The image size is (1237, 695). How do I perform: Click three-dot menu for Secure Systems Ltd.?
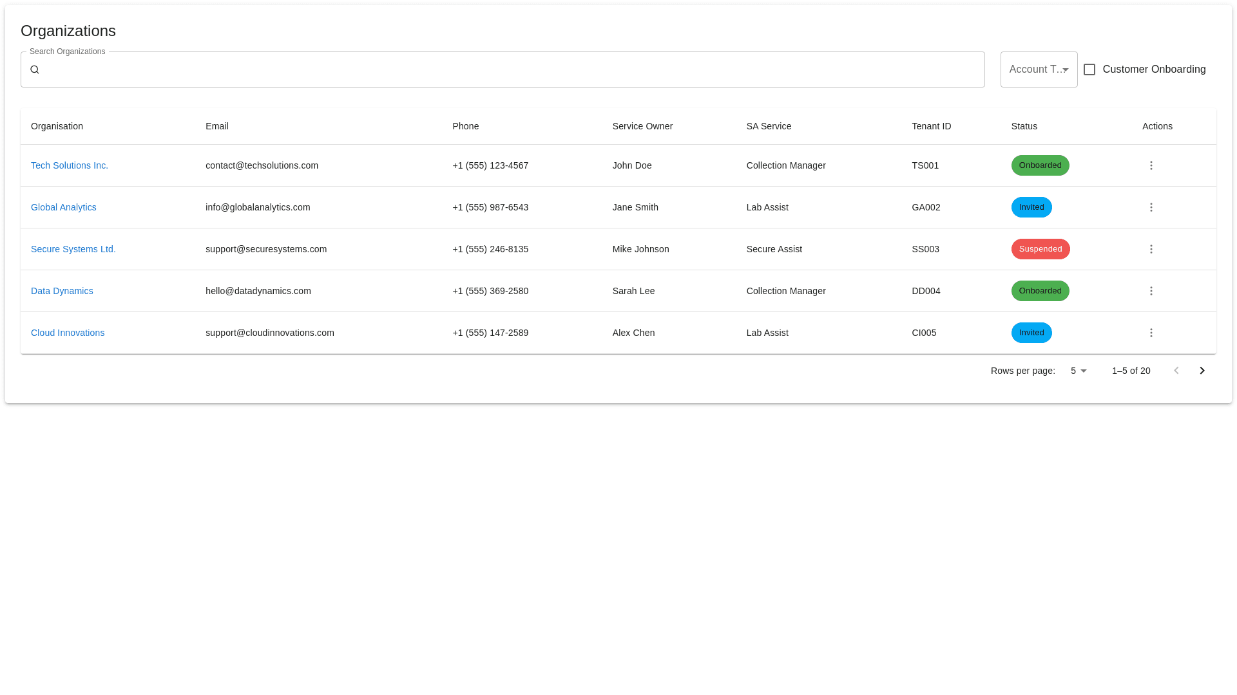[x=1151, y=249]
